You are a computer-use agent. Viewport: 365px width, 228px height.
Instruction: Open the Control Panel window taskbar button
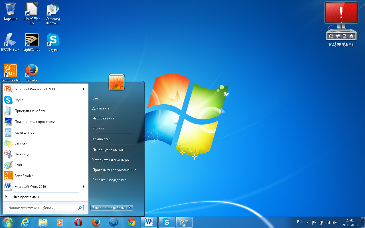point(184,222)
